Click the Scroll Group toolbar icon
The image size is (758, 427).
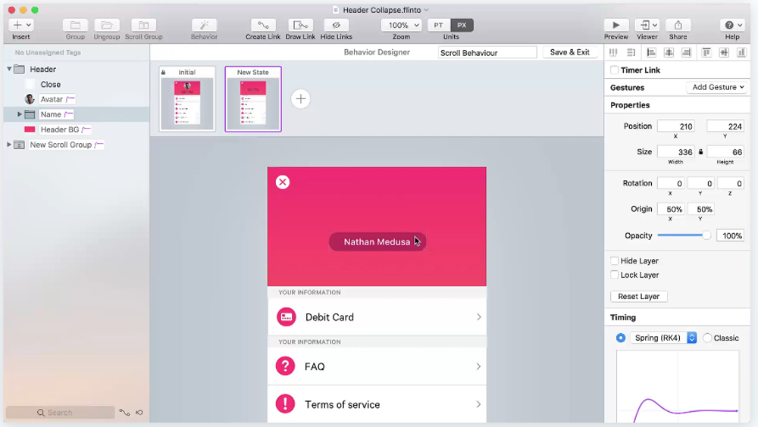coord(143,25)
